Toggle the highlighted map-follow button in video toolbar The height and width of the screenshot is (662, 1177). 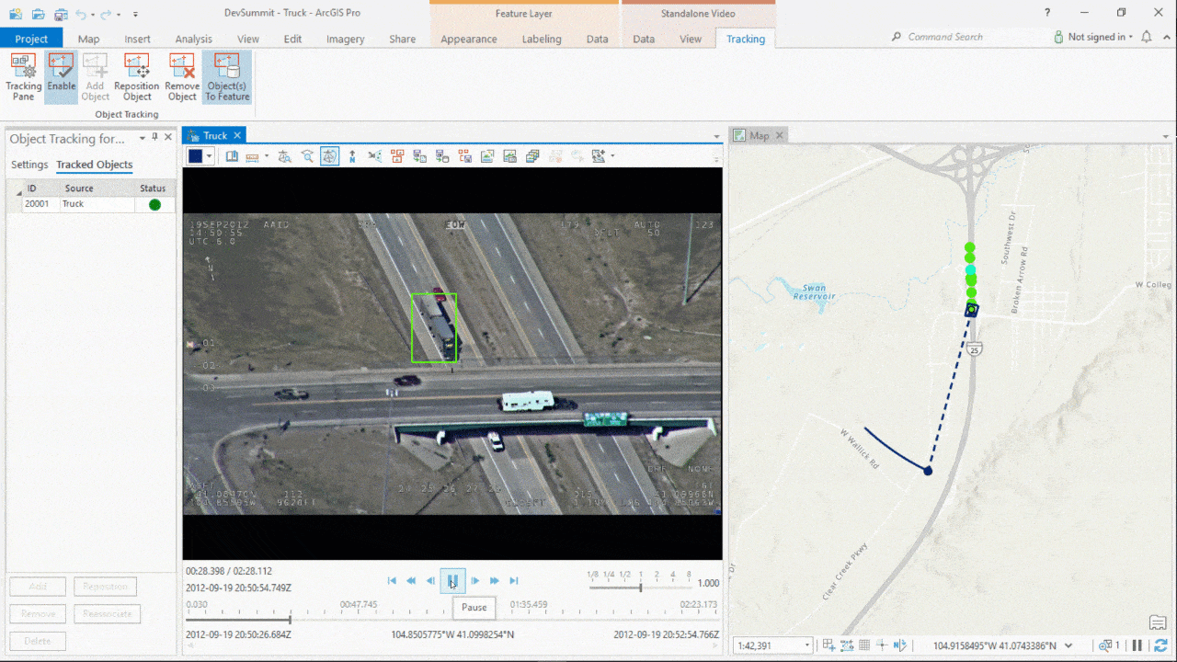point(329,156)
